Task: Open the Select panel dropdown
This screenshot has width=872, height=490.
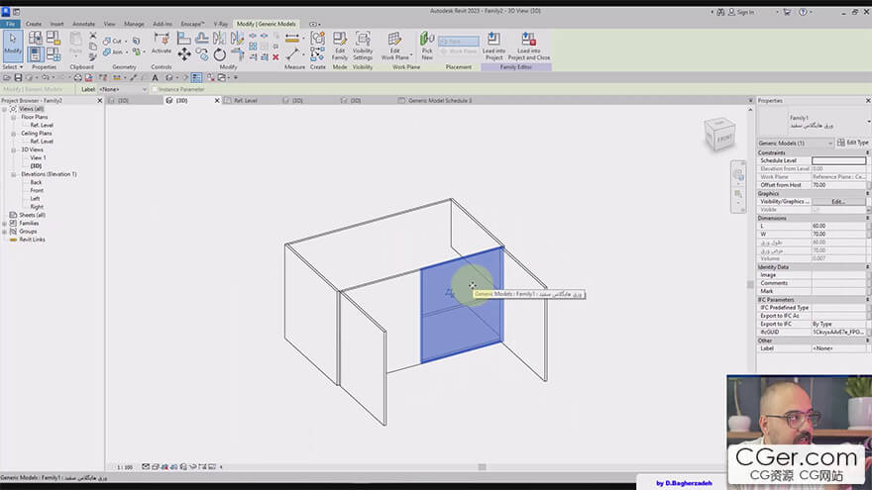Action: (13, 67)
